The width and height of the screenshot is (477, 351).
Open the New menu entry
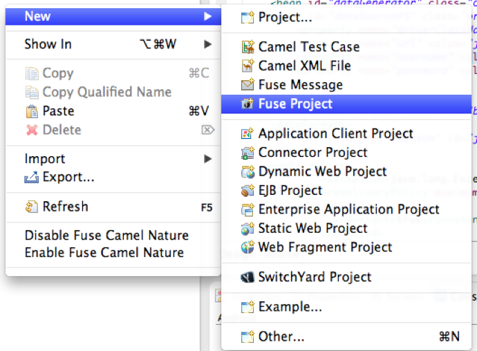tap(113, 17)
